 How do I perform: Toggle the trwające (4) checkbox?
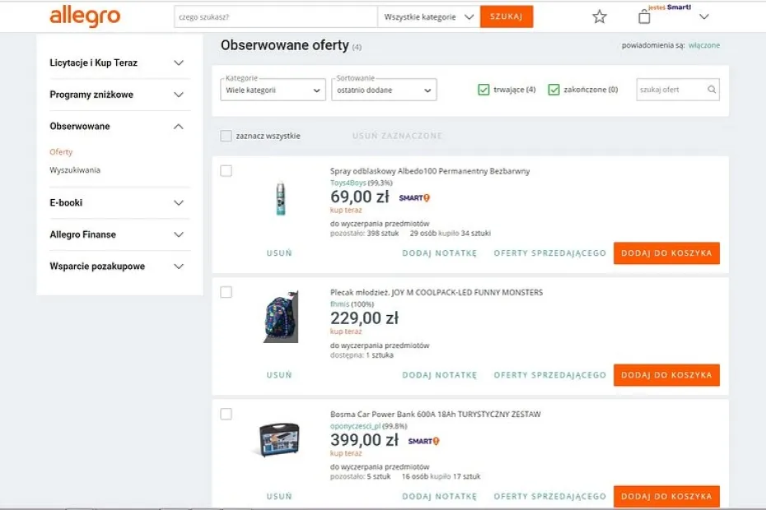coord(483,90)
